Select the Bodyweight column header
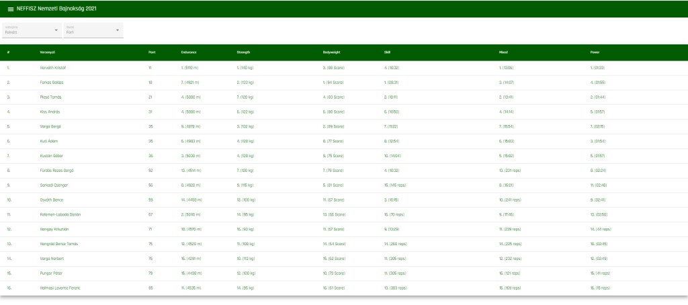This screenshot has width=688, height=305. click(333, 52)
